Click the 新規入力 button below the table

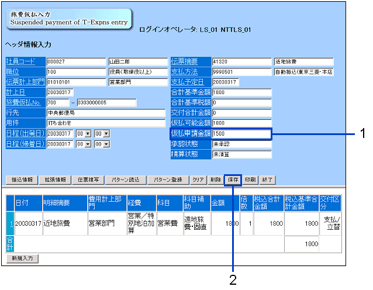point(22,258)
